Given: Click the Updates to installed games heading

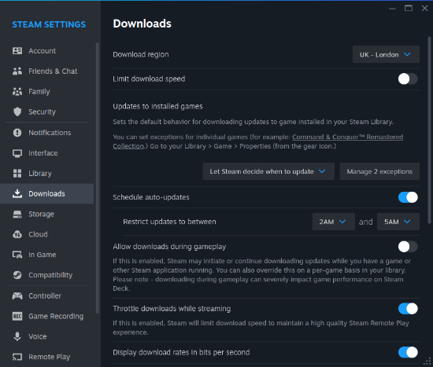Looking at the screenshot, I should [157, 106].
